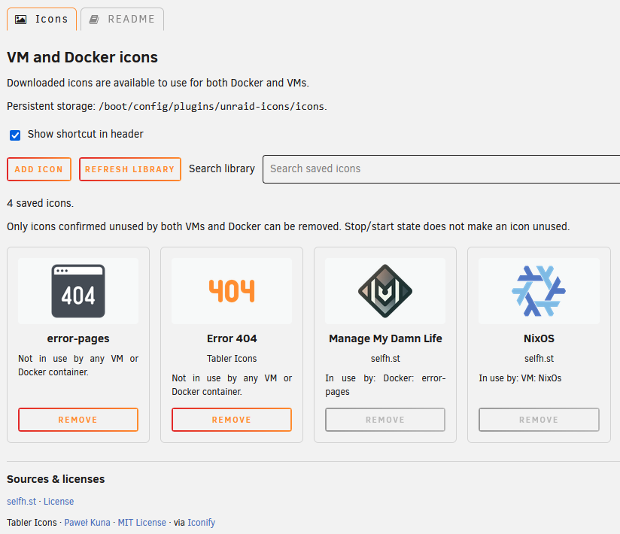Select the orange Error 404 icon
Viewport: 620px width, 534px height.
click(x=232, y=291)
